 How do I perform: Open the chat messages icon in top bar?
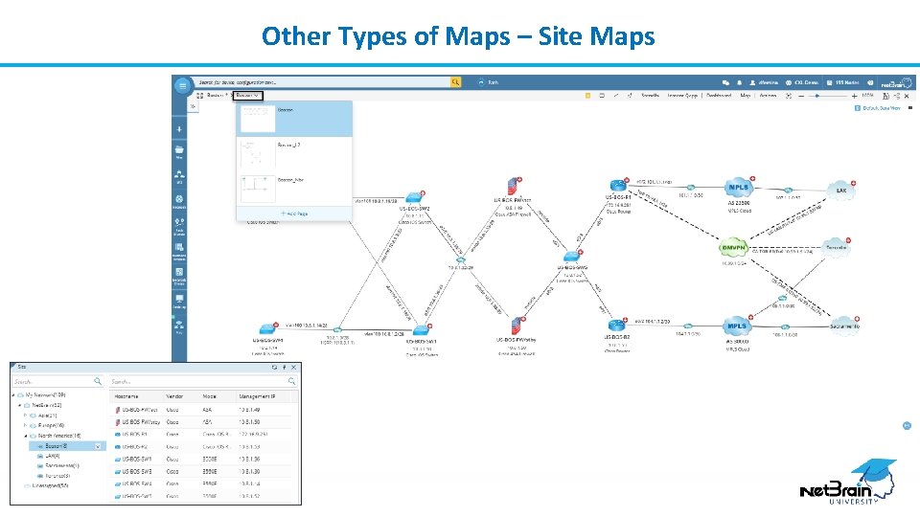point(725,82)
